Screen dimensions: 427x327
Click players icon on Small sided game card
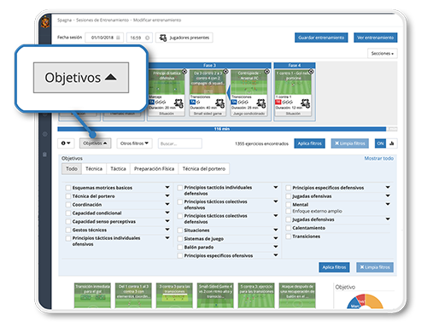coord(219,103)
